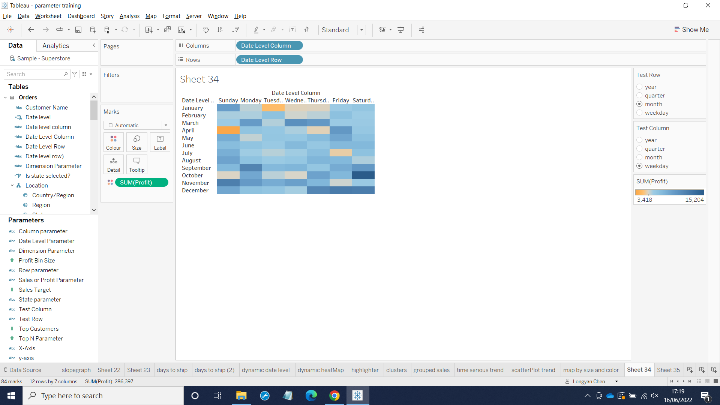The image size is (720, 405).
Task: Open the Analysis menu
Action: point(129,16)
